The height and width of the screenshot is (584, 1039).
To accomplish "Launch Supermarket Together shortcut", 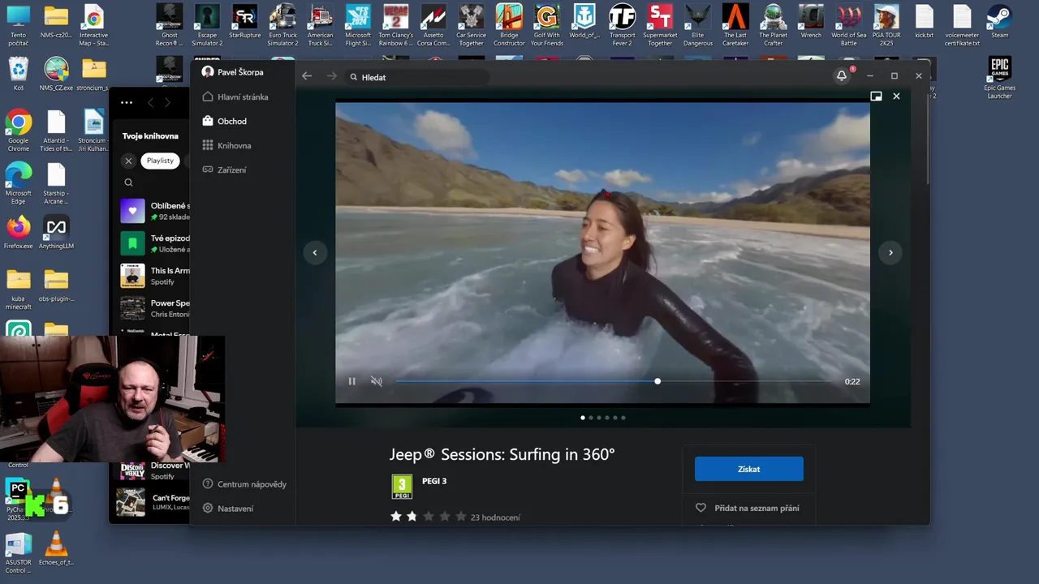I will (660, 25).
